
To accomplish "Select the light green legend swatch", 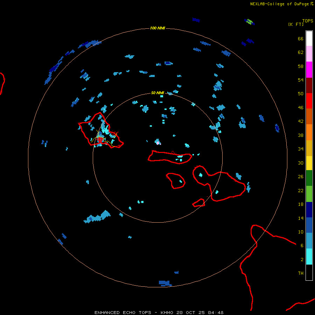I will point(309,194).
